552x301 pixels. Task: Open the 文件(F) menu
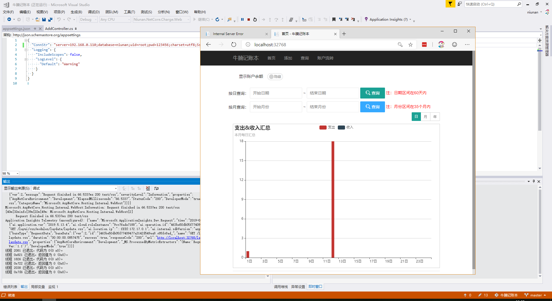coord(8,12)
